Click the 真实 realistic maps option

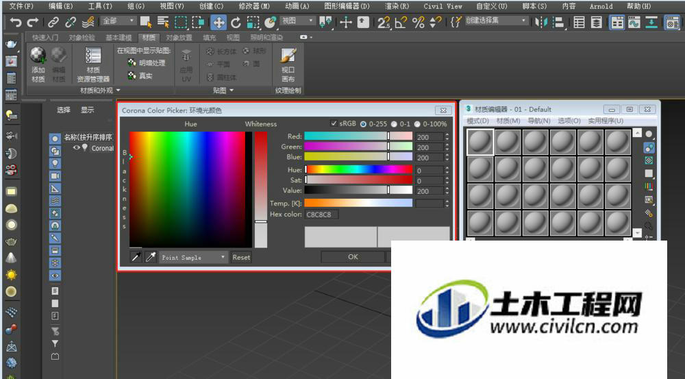140,75
